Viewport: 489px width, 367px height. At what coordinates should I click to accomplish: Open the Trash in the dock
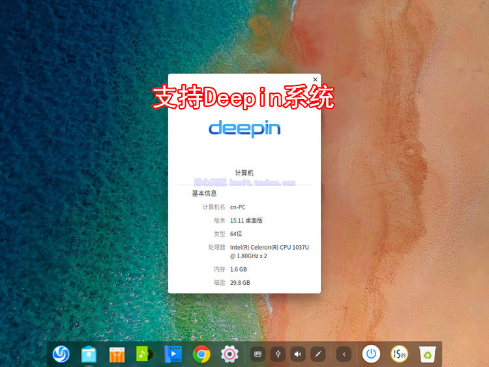pos(428,354)
